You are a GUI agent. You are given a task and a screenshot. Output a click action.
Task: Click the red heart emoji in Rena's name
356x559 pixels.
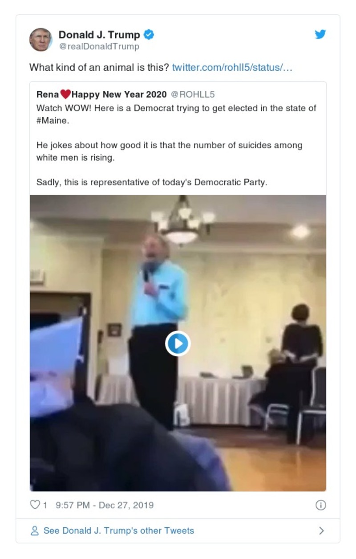[x=65, y=94]
